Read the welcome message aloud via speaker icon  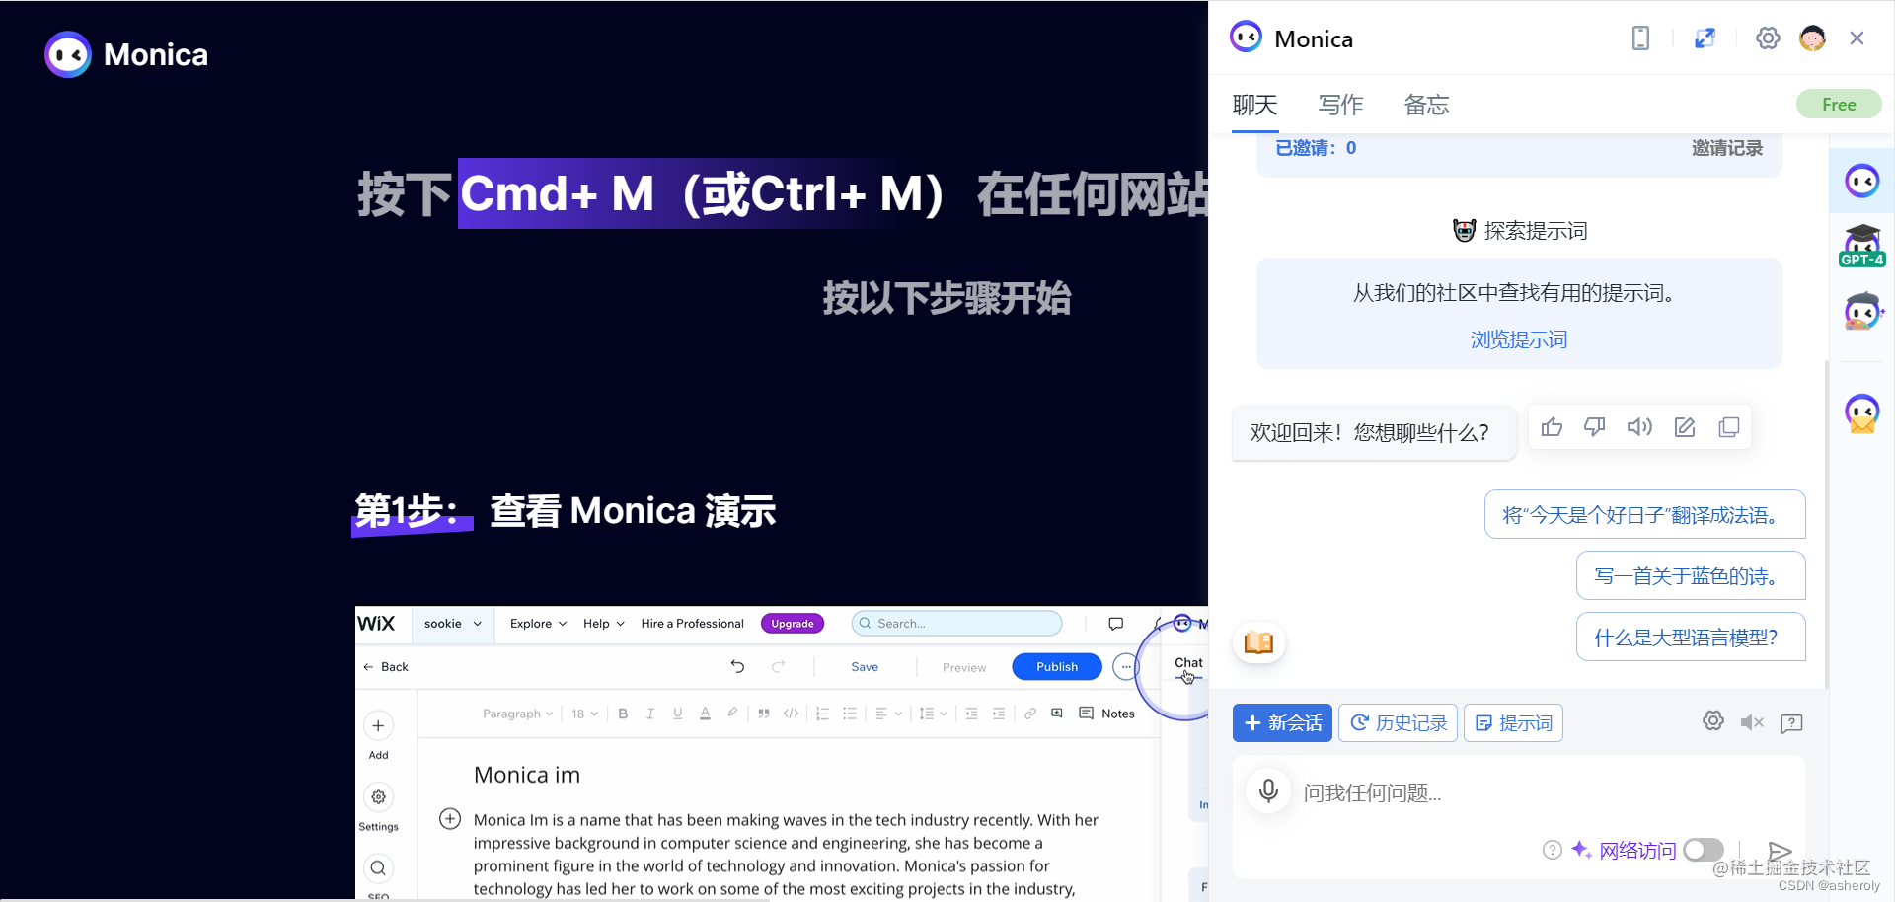[1639, 426]
